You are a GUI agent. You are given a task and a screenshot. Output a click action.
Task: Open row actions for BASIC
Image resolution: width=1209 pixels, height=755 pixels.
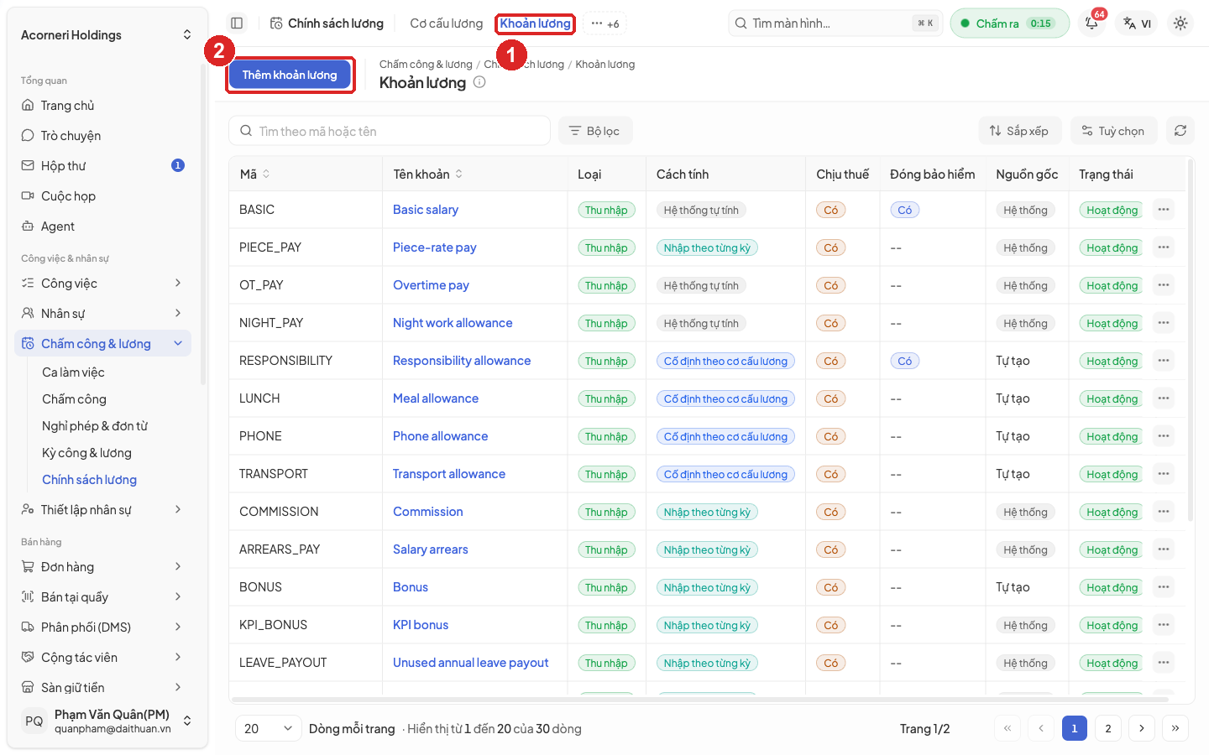1163,210
